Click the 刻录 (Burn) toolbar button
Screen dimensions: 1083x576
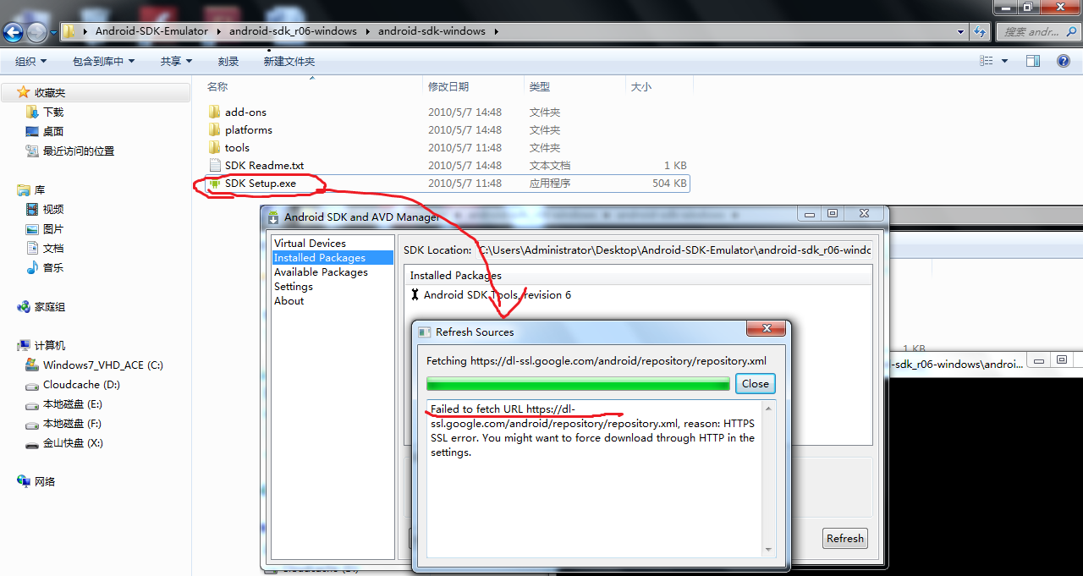coord(228,61)
